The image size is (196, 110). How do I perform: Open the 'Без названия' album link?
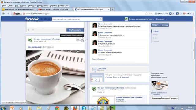[34, 47]
